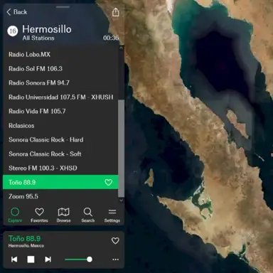
Task: Toggle favorite heart on Toño 88.9 row
Action: 108,182
